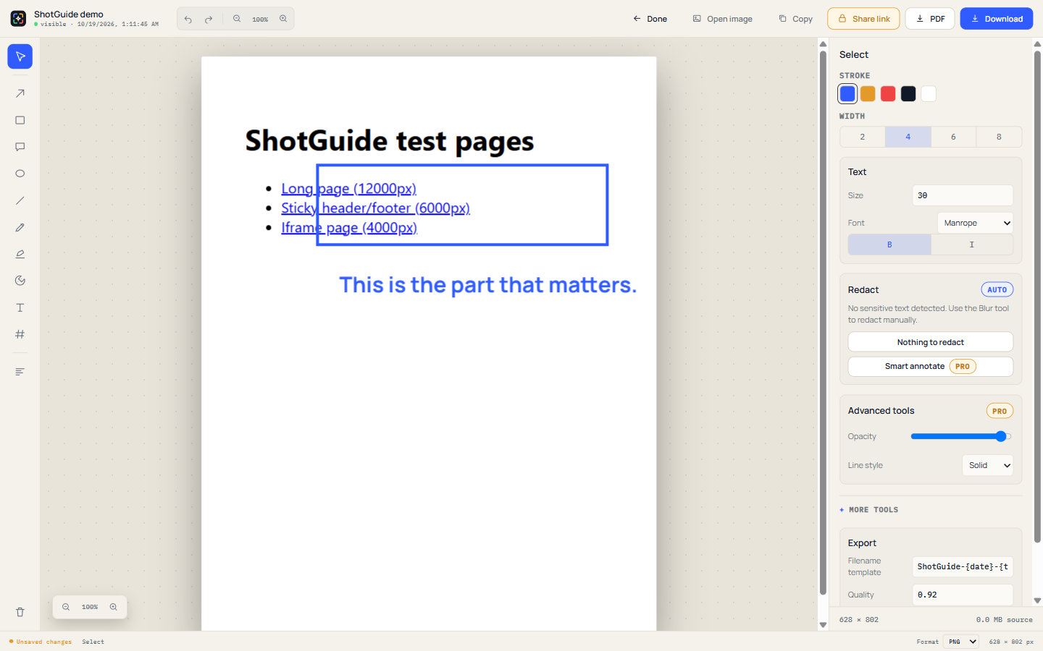Toggle bold text style
This screenshot has height=651, width=1043.
point(889,244)
